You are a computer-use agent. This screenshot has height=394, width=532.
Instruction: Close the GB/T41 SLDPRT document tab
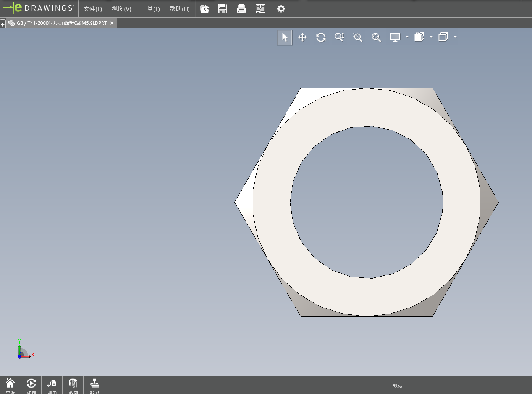click(x=112, y=23)
